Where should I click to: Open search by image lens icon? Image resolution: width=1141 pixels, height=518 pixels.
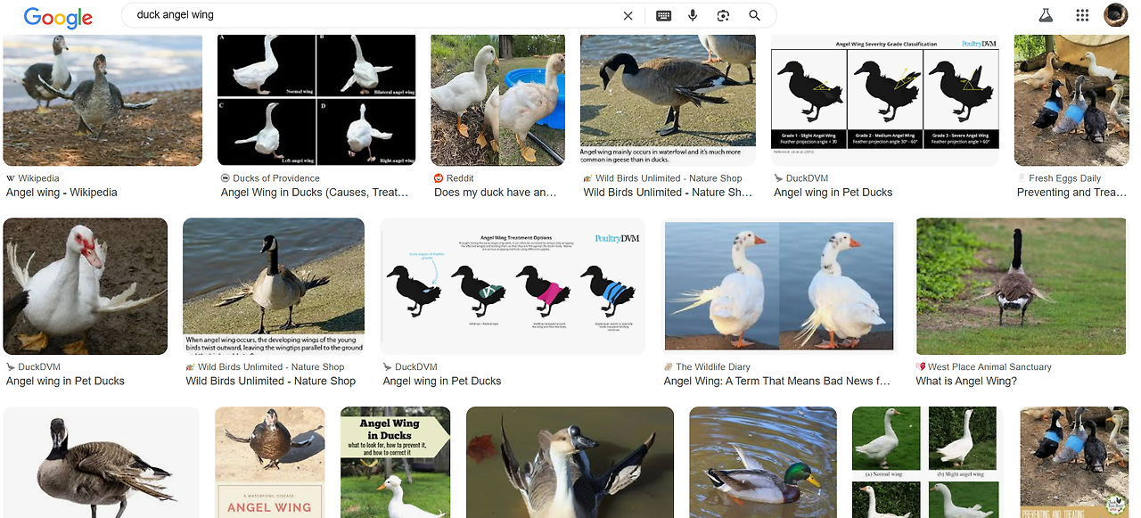click(723, 15)
